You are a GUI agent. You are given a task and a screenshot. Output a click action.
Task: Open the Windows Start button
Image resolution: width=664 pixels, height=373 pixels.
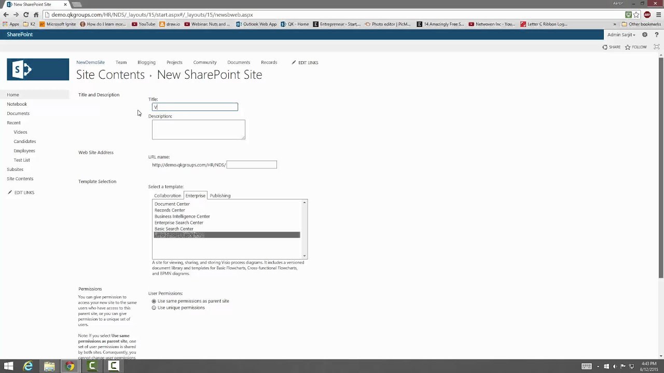pyautogui.click(x=8, y=366)
